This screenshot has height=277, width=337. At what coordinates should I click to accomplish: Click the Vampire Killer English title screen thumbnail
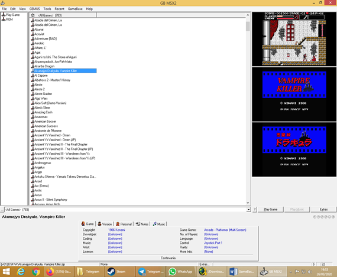point(294,94)
